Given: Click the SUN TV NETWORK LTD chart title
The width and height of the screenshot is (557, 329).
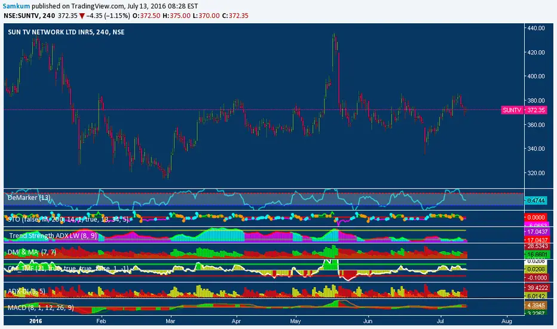Looking at the screenshot, I should click(66, 32).
